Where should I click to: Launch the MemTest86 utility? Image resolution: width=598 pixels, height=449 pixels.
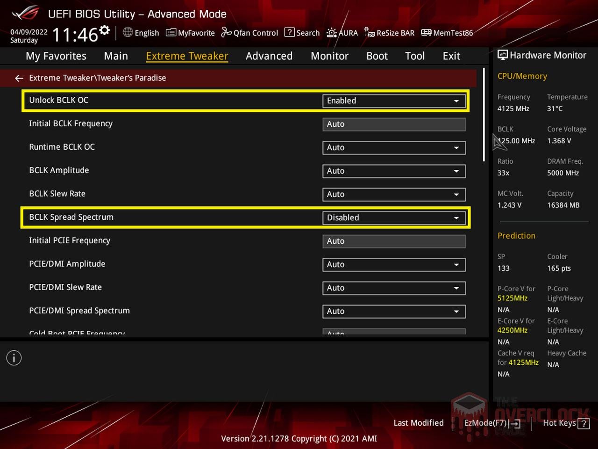coord(447,33)
